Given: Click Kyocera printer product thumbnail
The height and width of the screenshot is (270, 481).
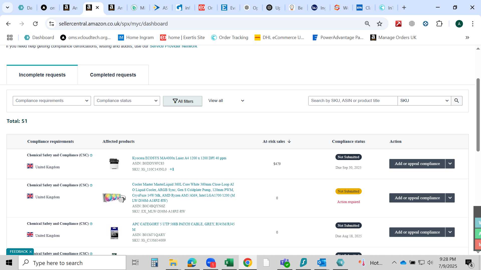Looking at the screenshot, I should [114, 164].
